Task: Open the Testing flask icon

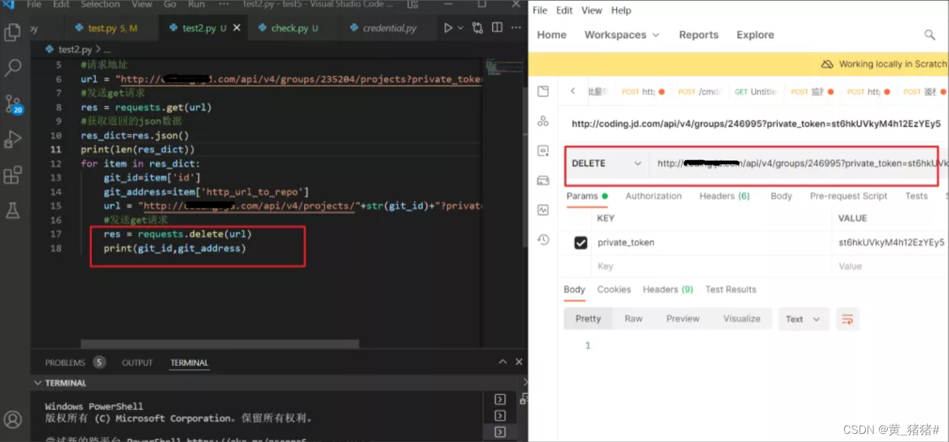Action: [13, 210]
